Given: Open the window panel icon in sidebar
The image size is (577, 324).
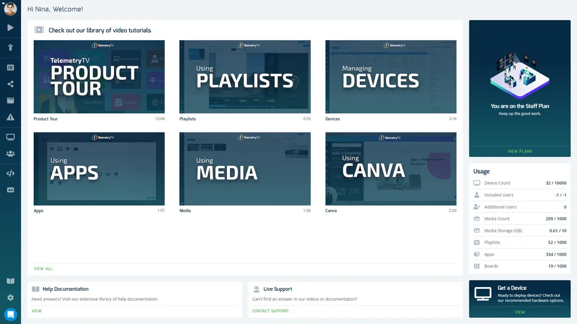Looking at the screenshot, I should click(x=11, y=101).
